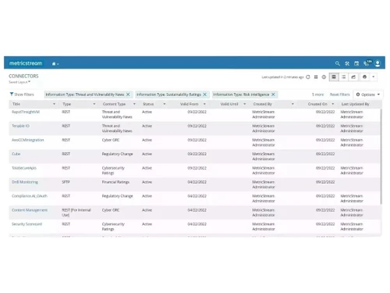390x293 pixels.
Task: Open Valid Until column dropdown arrow
Action: pyautogui.click(x=244, y=104)
